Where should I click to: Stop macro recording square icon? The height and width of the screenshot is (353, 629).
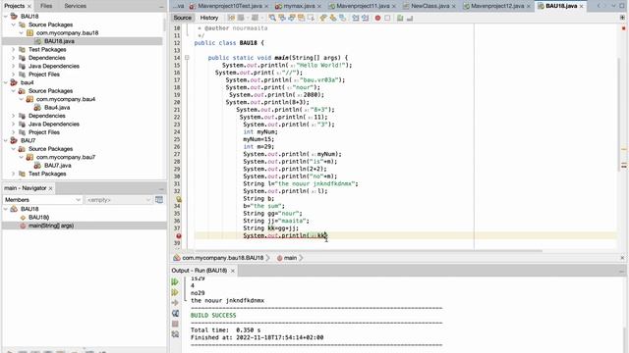387,18
